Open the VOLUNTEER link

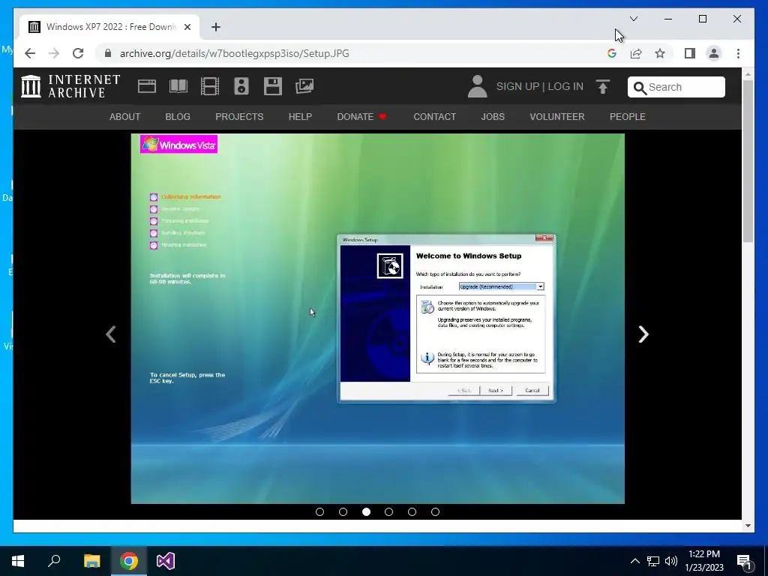pyautogui.click(x=557, y=116)
